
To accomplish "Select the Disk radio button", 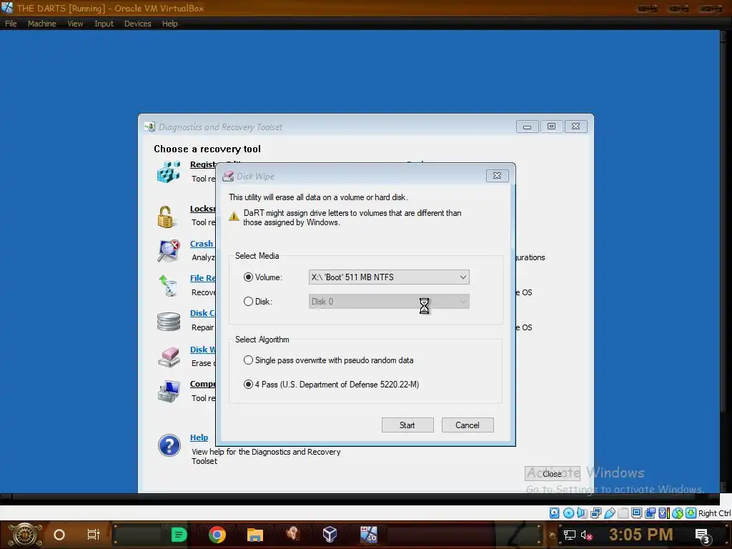I will click(248, 302).
